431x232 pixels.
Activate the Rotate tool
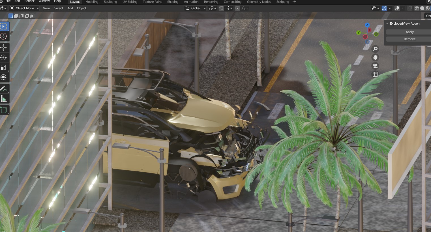pos(4,57)
